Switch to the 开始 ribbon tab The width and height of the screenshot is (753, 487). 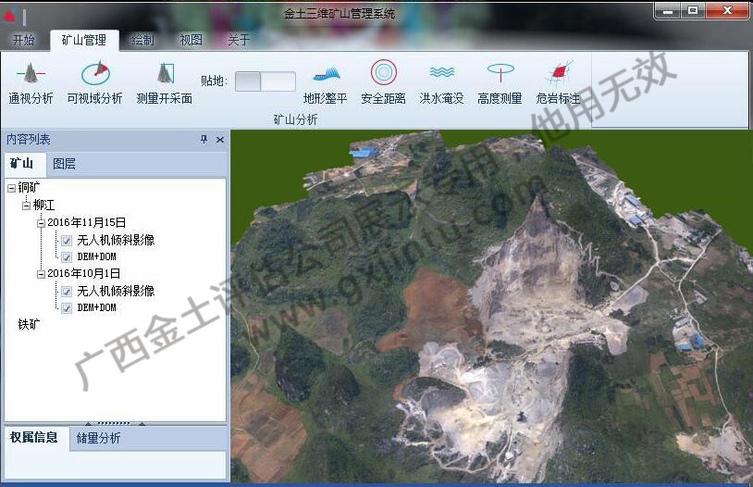click(x=23, y=40)
